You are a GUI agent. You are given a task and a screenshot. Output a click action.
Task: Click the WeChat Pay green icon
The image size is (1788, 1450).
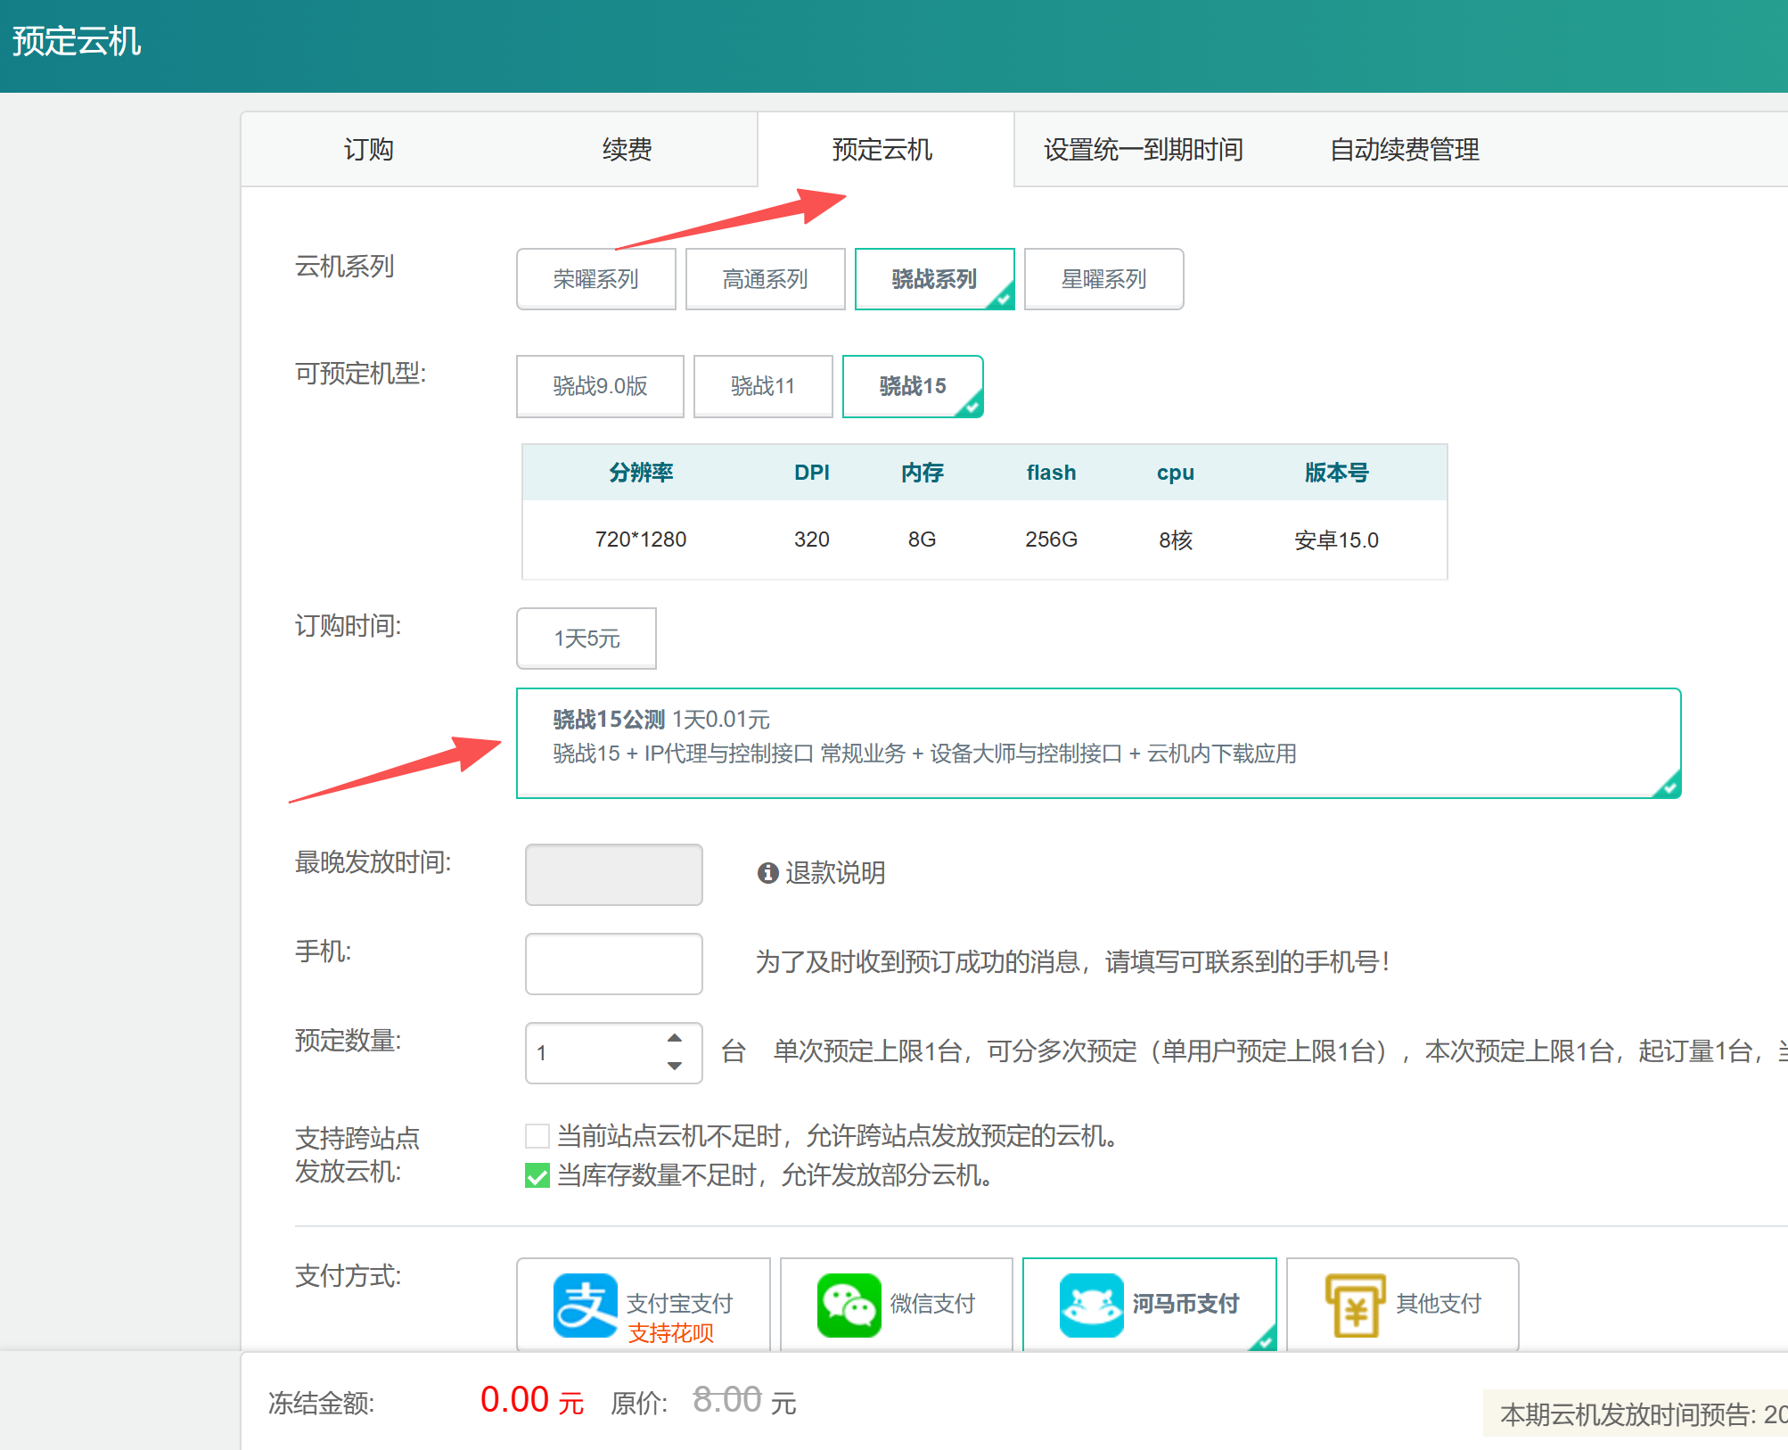click(x=849, y=1305)
